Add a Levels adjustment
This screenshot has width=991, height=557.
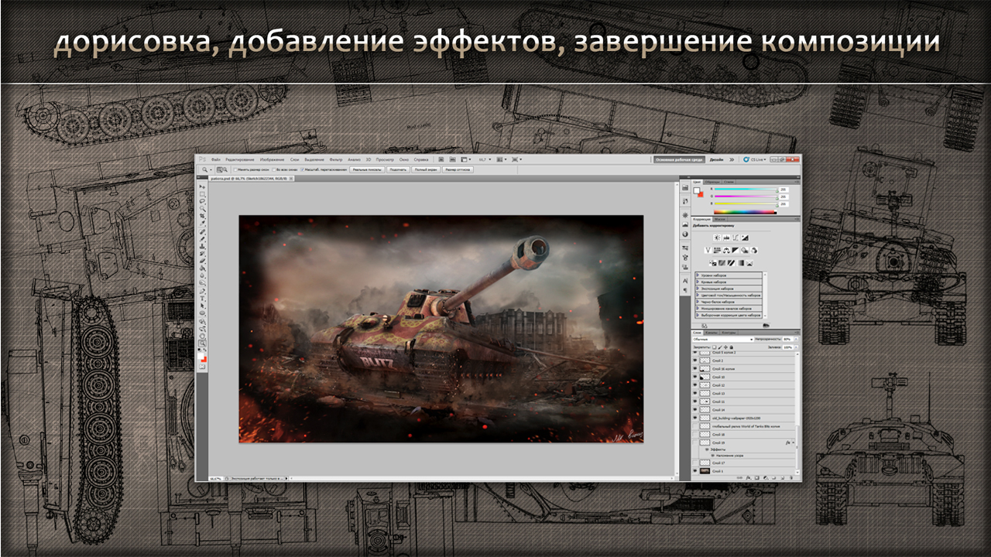tap(726, 237)
